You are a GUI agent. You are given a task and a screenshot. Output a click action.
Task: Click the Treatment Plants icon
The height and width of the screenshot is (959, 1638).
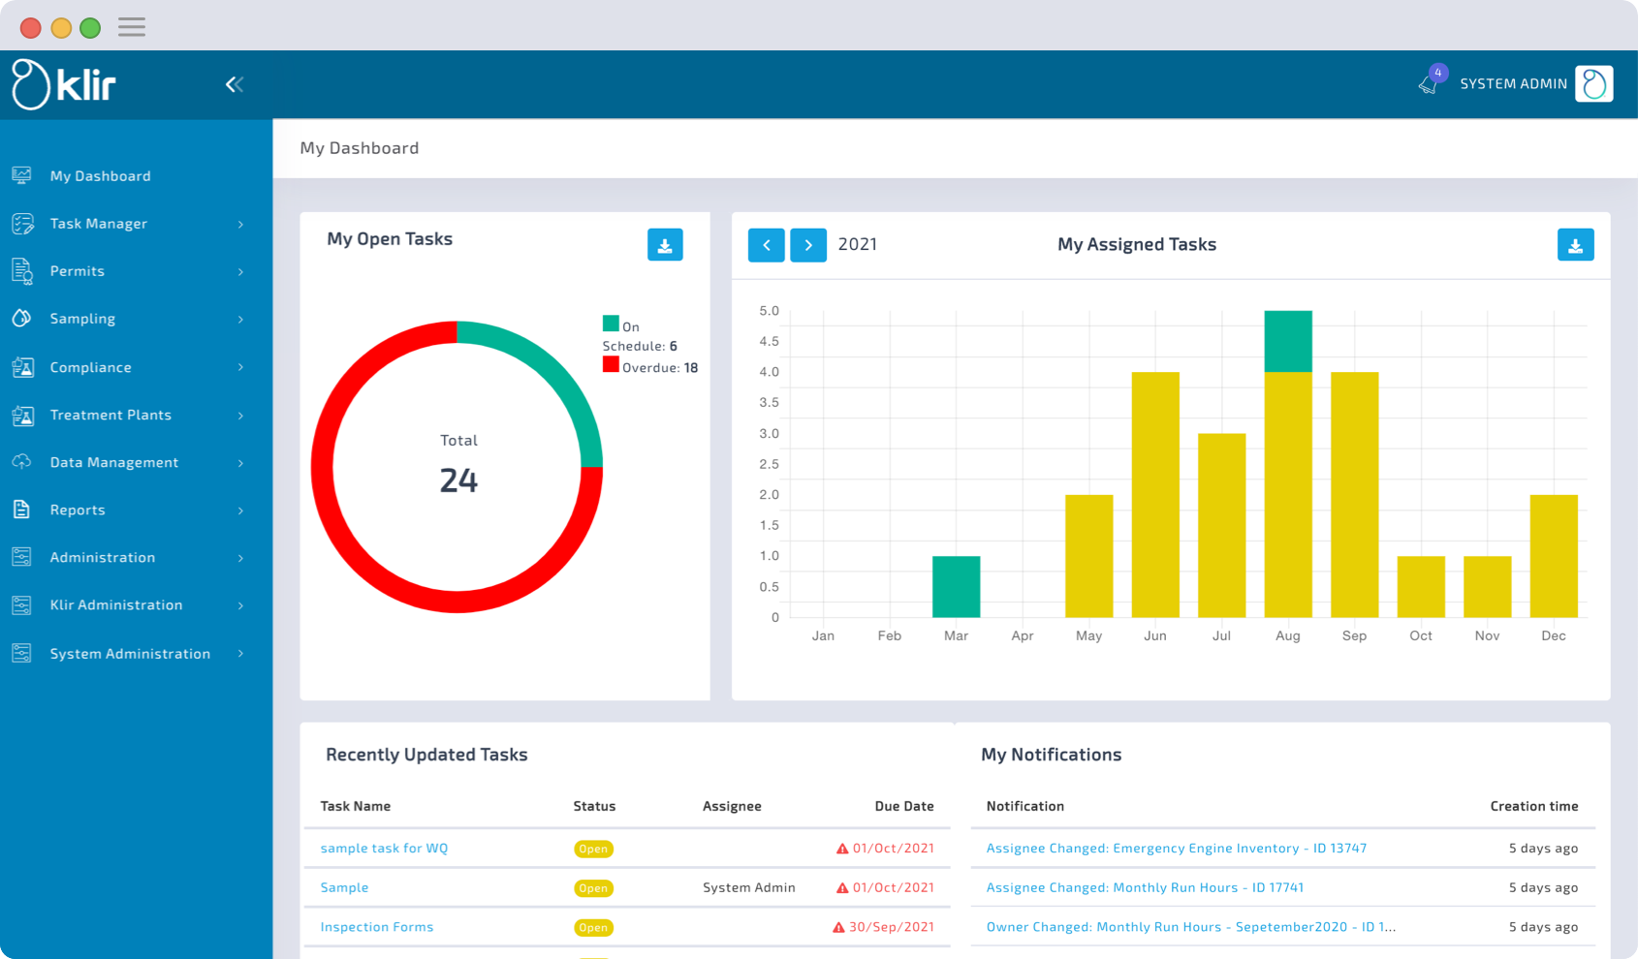coord(21,415)
